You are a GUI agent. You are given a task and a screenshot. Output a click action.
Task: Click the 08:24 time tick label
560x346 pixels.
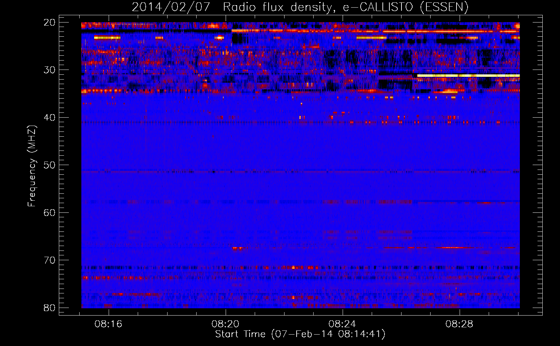[343, 324]
